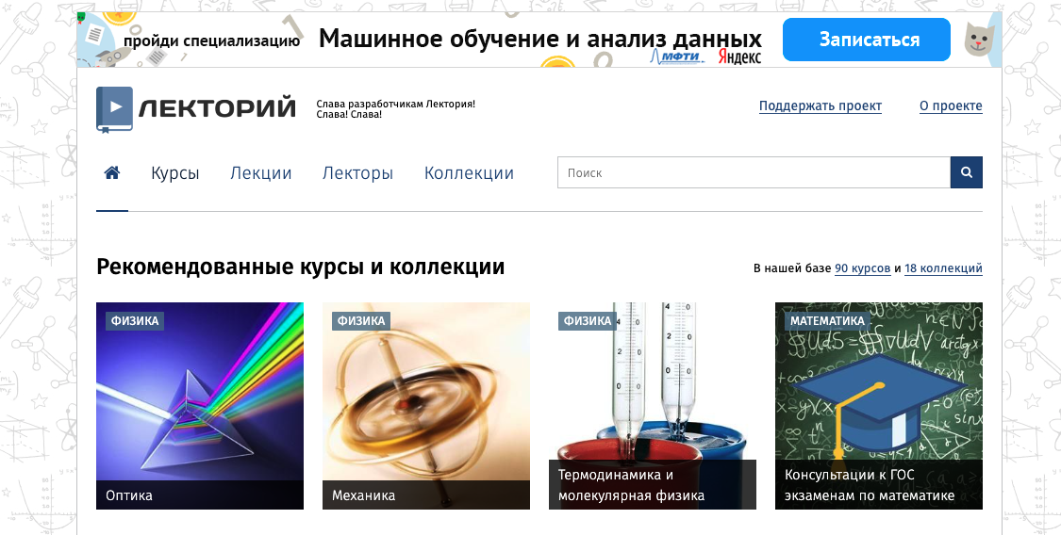Screen dimensions: 1061x535
Task: Follow the Поддержать проект link
Action: [821, 106]
